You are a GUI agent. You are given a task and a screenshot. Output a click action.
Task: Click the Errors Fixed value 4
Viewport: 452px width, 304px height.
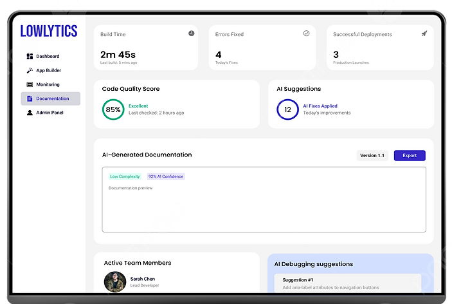click(219, 55)
